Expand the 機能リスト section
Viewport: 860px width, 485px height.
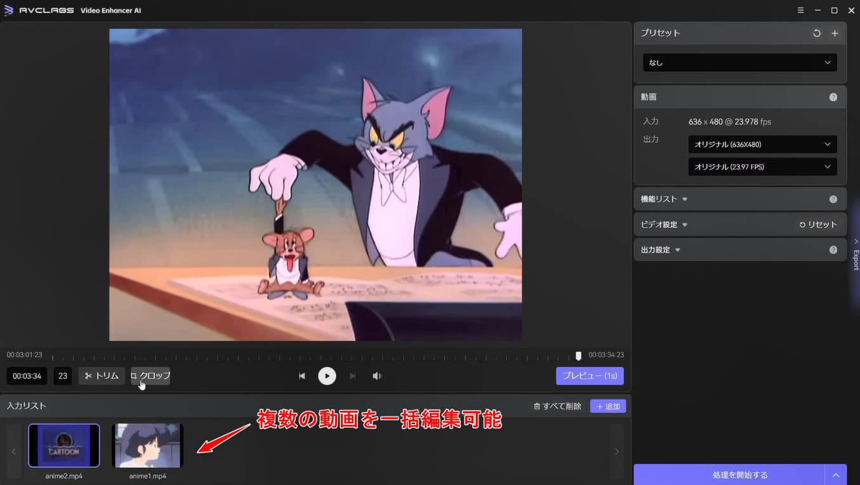(x=665, y=199)
